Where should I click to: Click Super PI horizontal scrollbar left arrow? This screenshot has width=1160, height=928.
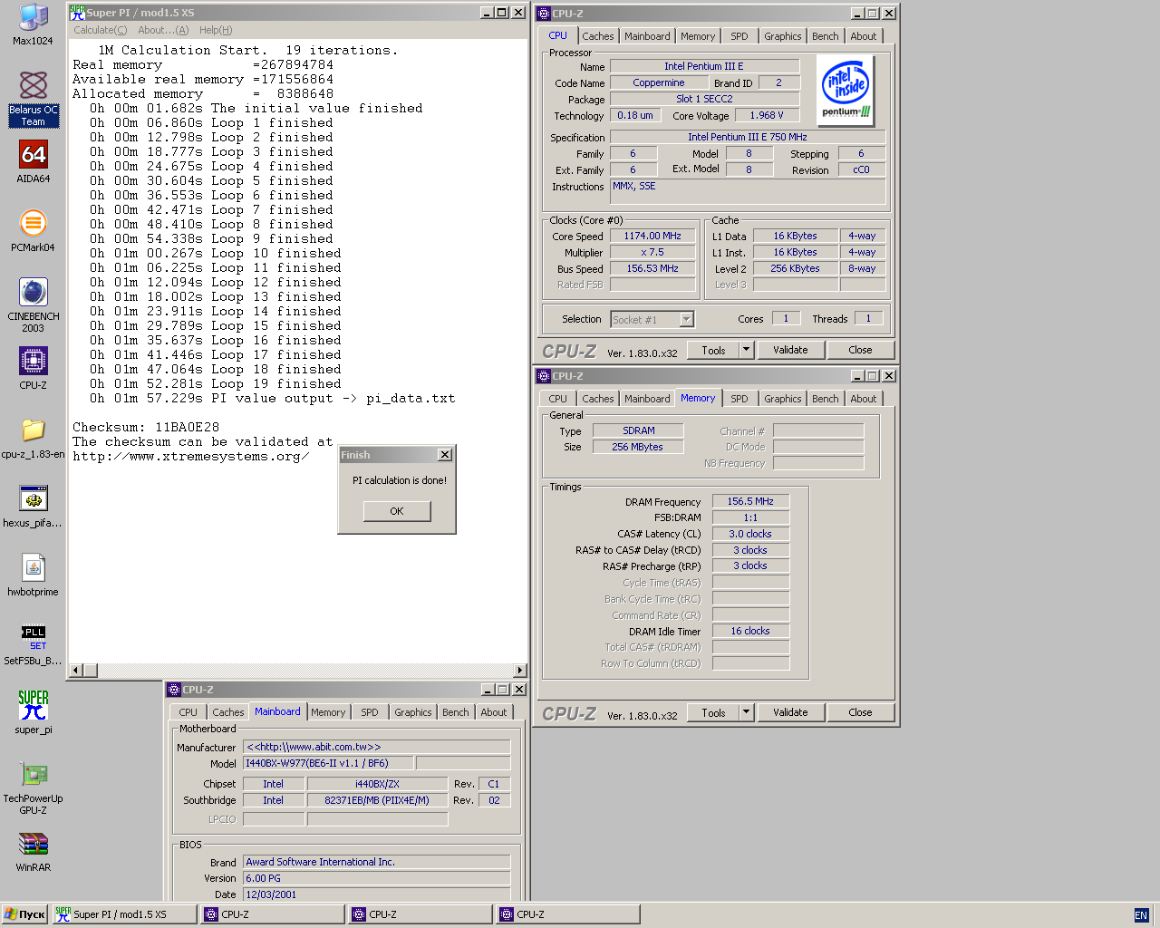76,671
